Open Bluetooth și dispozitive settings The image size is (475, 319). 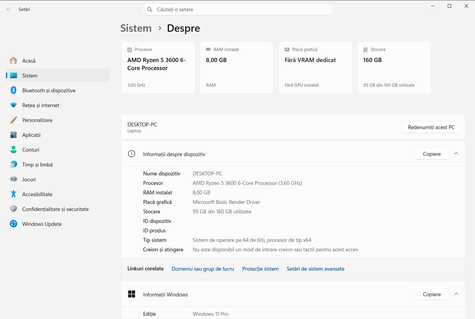(58, 90)
